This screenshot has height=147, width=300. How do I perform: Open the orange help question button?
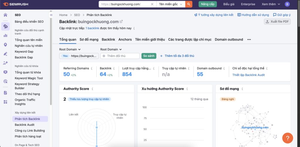[288, 138]
